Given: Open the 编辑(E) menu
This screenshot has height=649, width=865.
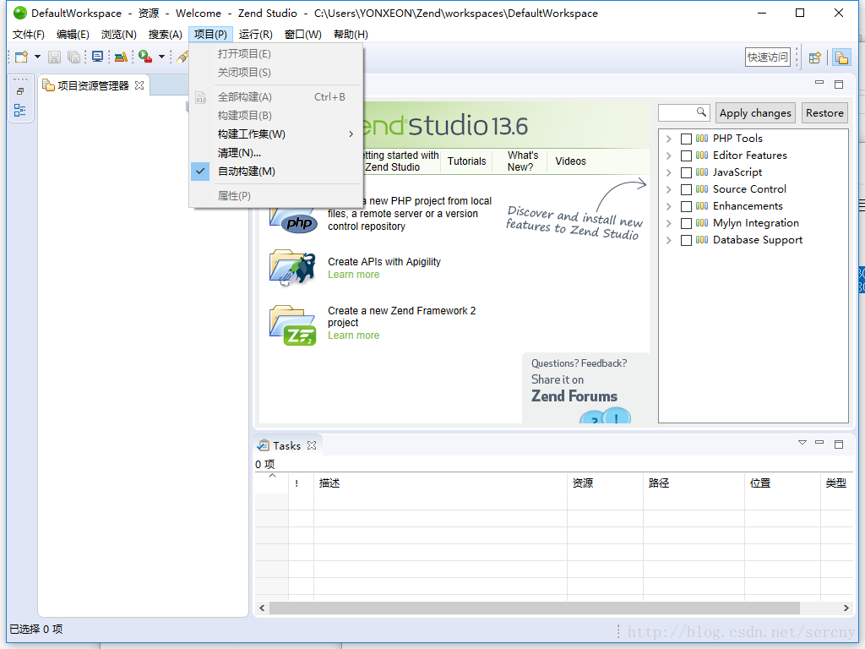Looking at the screenshot, I should point(73,34).
